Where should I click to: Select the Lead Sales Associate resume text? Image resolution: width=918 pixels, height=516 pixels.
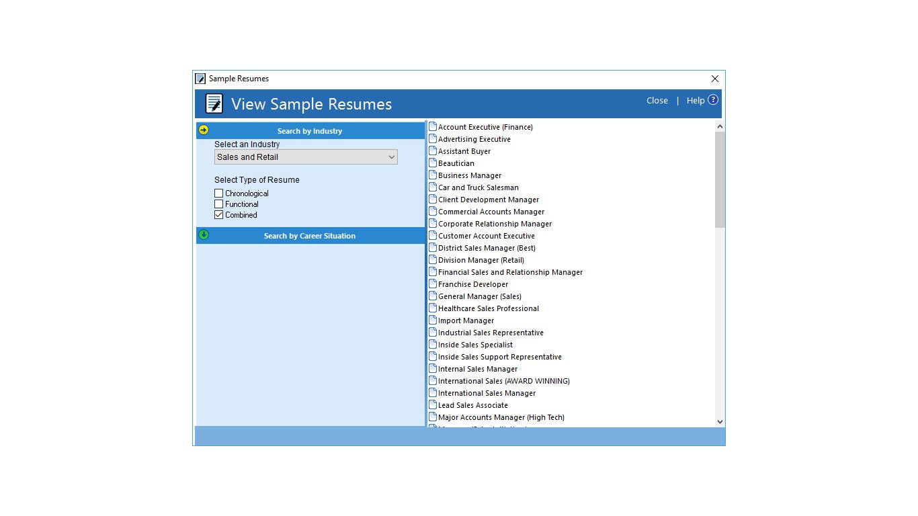(473, 405)
